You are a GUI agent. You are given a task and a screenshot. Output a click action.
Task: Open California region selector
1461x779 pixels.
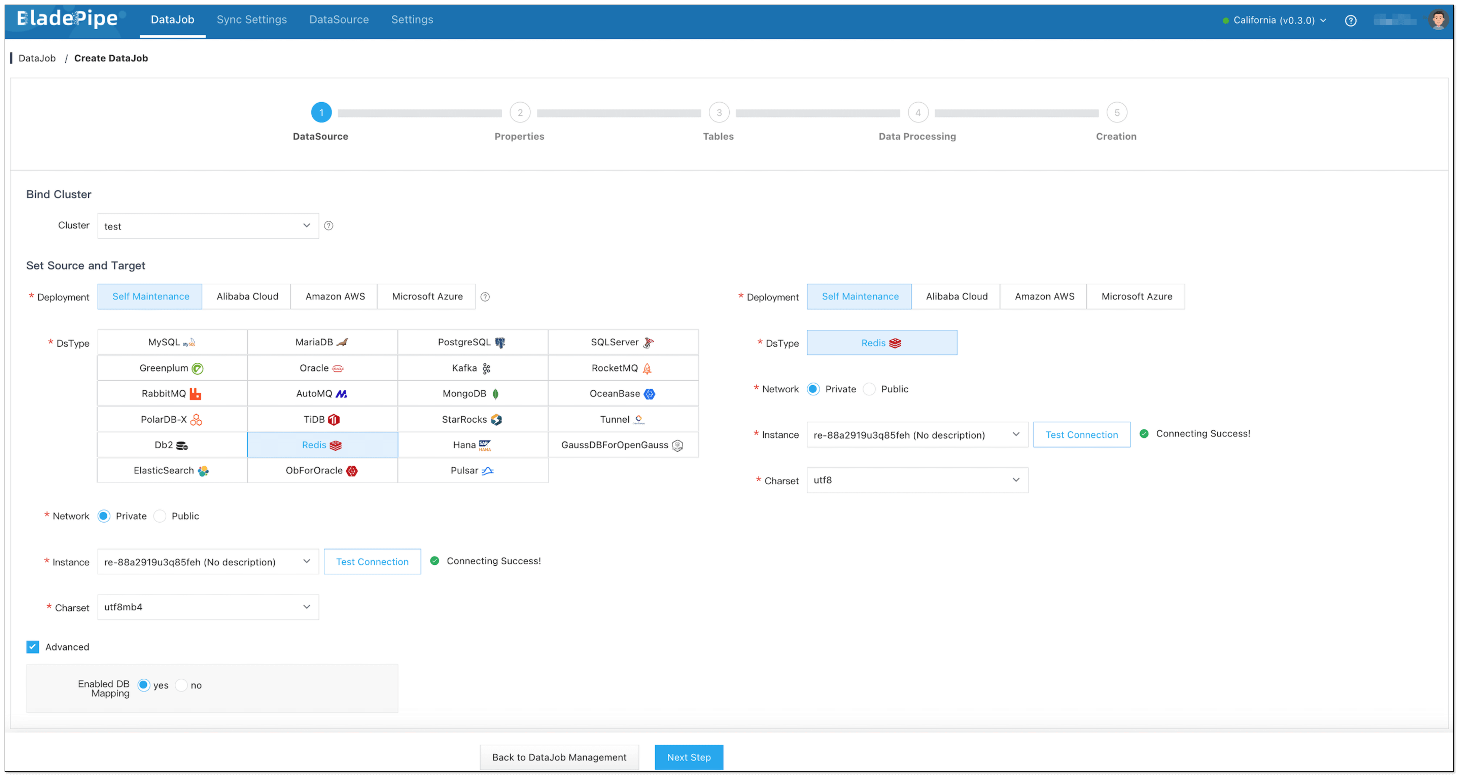1274,20
